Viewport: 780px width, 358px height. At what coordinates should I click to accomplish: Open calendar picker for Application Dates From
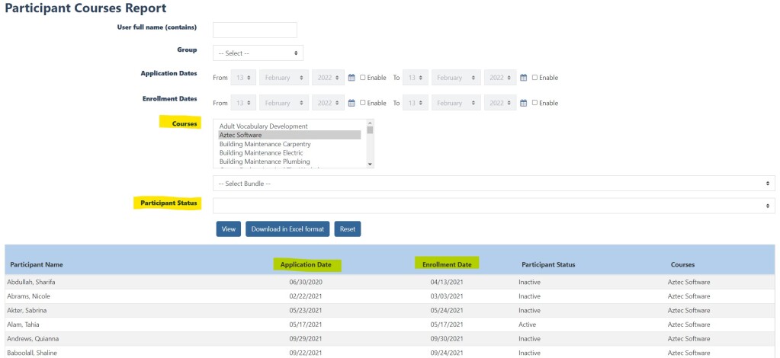351,78
